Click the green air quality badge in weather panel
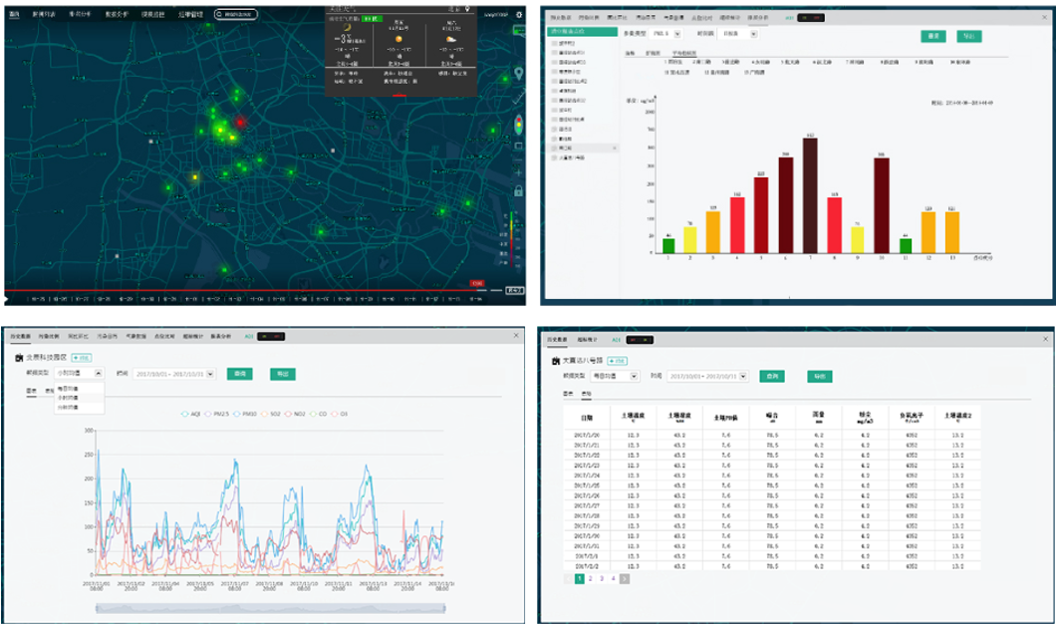 pyautogui.click(x=371, y=18)
